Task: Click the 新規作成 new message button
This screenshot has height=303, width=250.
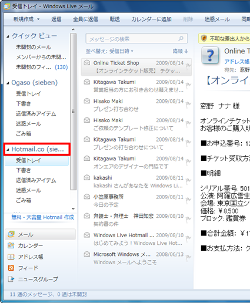Action: (24, 19)
